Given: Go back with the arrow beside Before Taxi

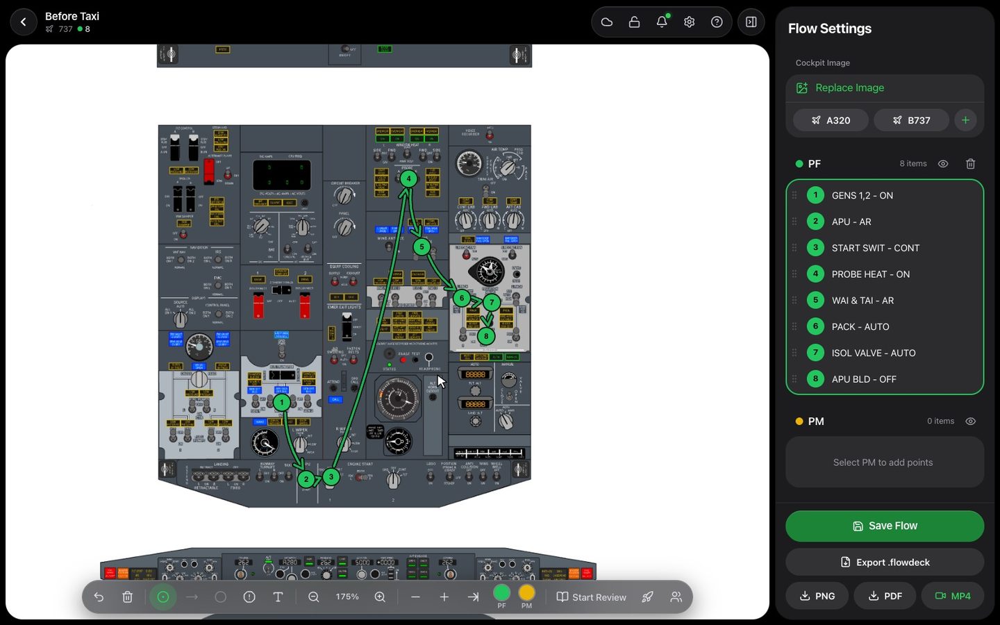Looking at the screenshot, I should click(24, 22).
